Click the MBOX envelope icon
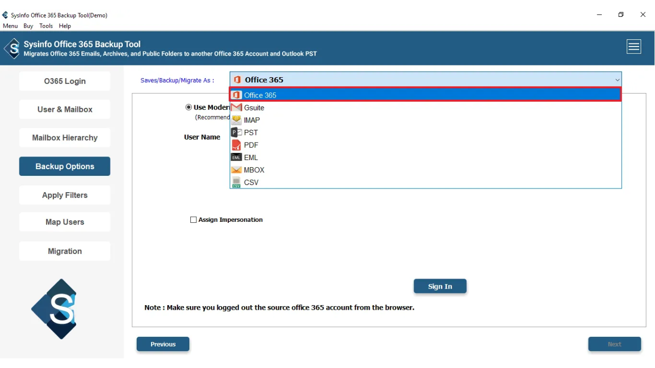The image size is (655, 368). 236,170
